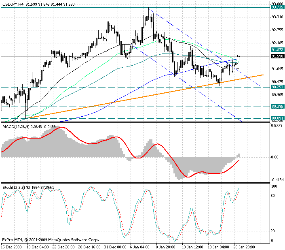Click the current price label 91.590
The image size is (285, 250).
coord(277,56)
